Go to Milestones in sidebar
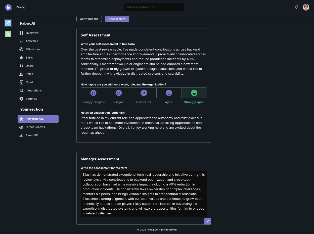Image resolution: width=314 pixels, height=234 pixels. 33,49
